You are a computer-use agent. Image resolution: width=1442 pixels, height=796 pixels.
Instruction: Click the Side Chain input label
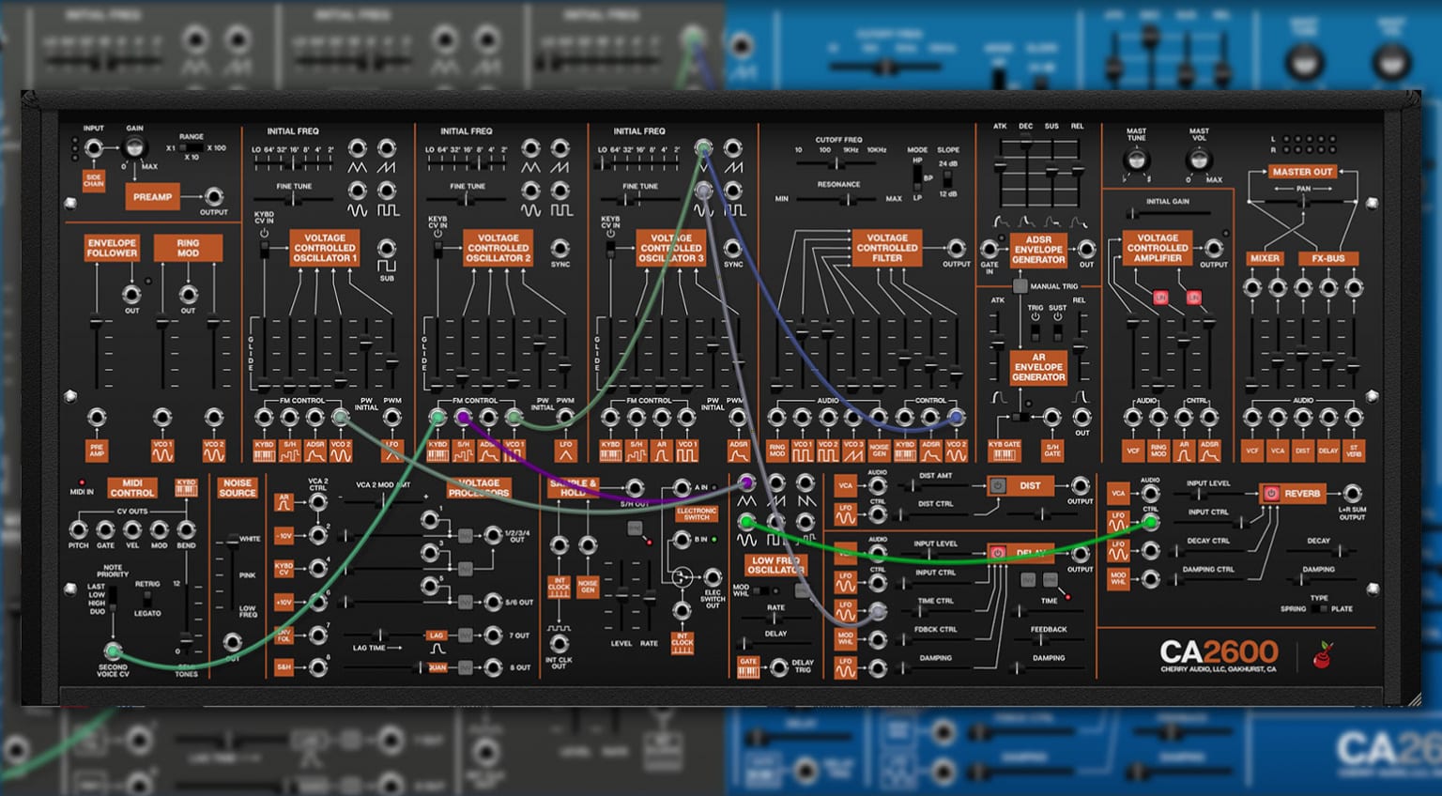(94, 180)
